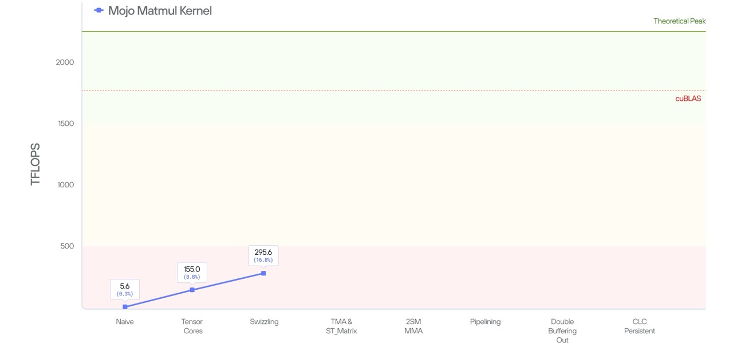Viewport: 733px width, 347px height.
Task: Click the Naive x-axis label
Action: (125, 322)
